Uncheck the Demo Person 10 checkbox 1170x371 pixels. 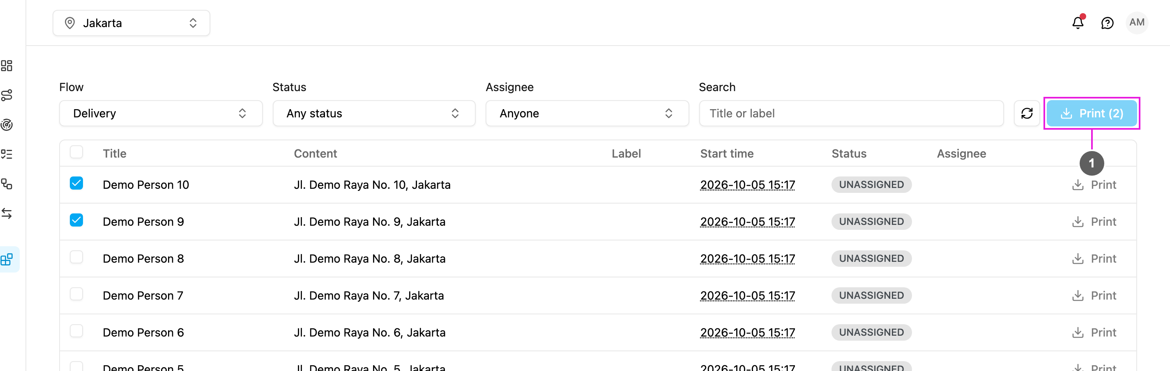76,183
